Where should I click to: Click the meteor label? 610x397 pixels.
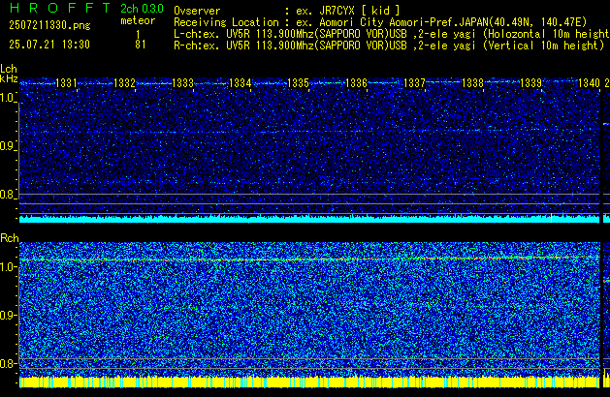point(138,20)
